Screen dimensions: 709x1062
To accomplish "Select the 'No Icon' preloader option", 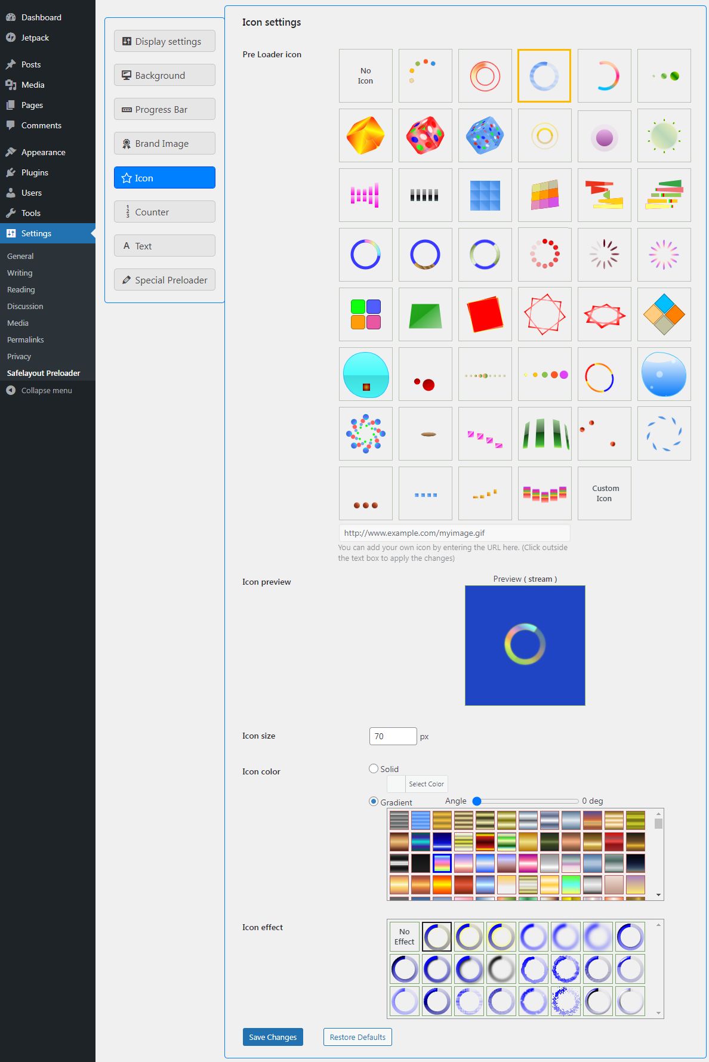I will point(365,76).
